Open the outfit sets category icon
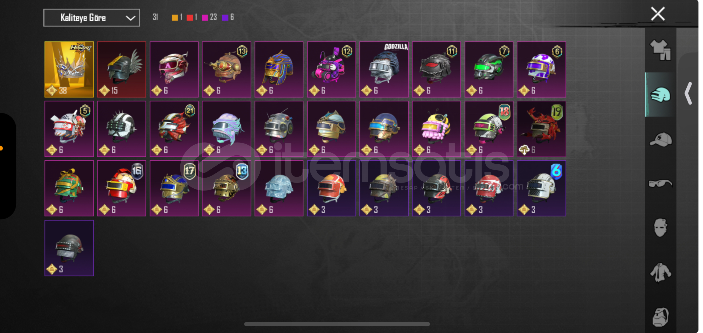This screenshot has width=703, height=333. click(x=660, y=50)
